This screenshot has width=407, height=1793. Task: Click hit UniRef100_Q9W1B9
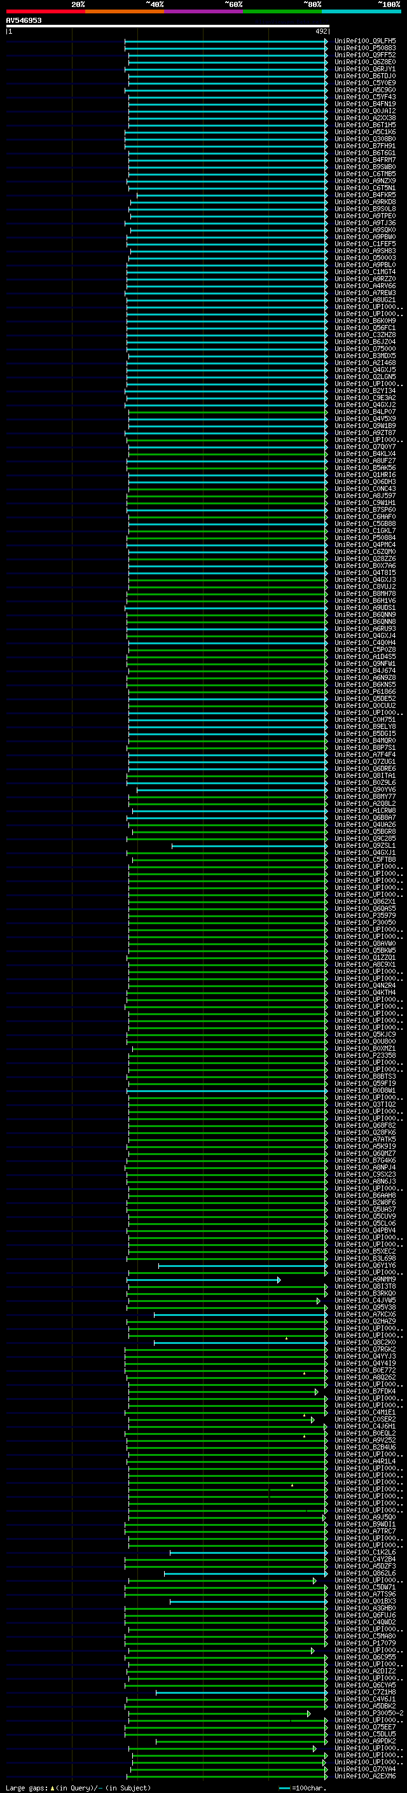[x=365, y=426]
